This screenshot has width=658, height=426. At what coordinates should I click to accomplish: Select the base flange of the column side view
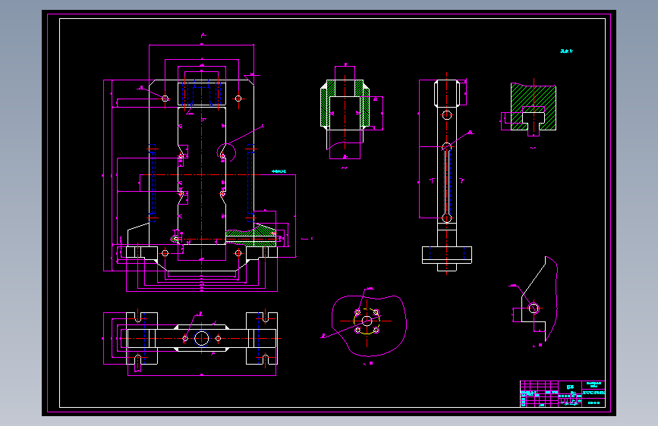coord(447,255)
